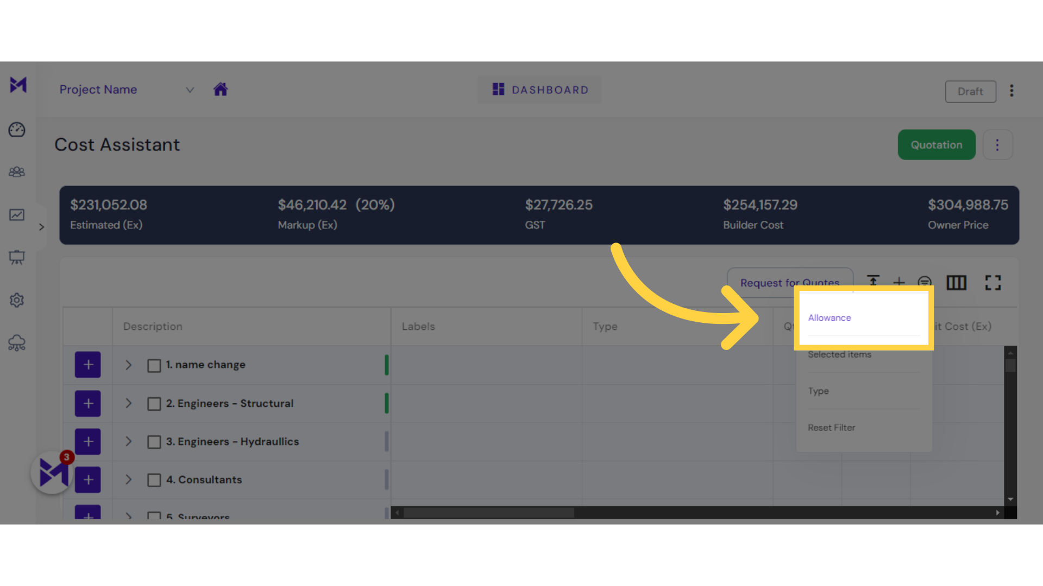Viewport: 1043px width, 586px height.
Task: Open the floating M chat widget
Action: [53, 472]
